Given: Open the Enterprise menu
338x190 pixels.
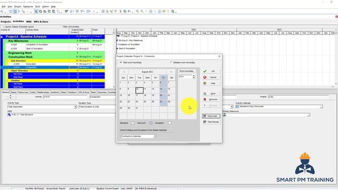Looking at the screenshot, I should pyautogui.click(x=28, y=7).
